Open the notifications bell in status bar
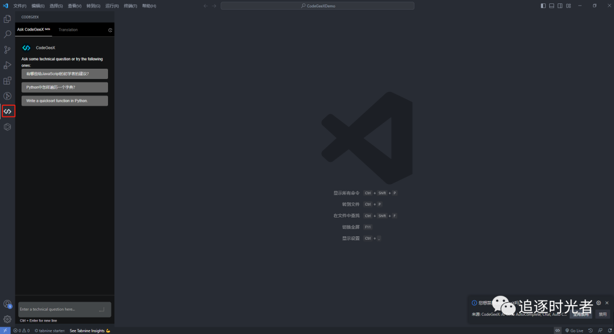Image resolution: width=614 pixels, height=334 pixels. click(609, 331)
